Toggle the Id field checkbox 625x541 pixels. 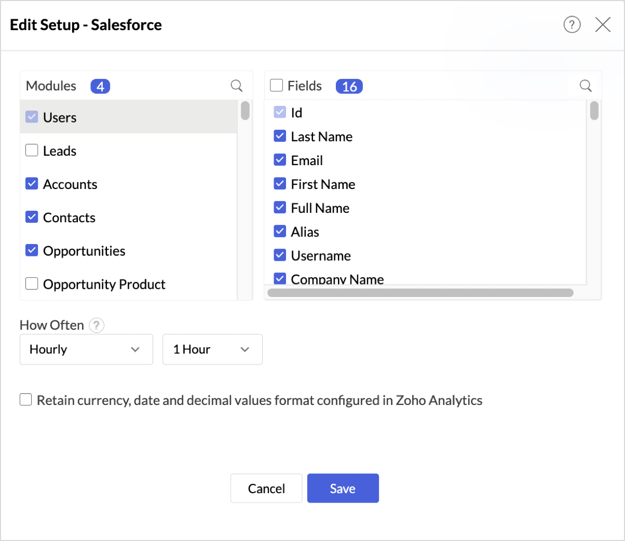(280, 112)
